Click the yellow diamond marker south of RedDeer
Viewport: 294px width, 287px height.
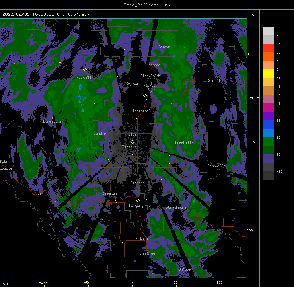[x=145, y=96]
